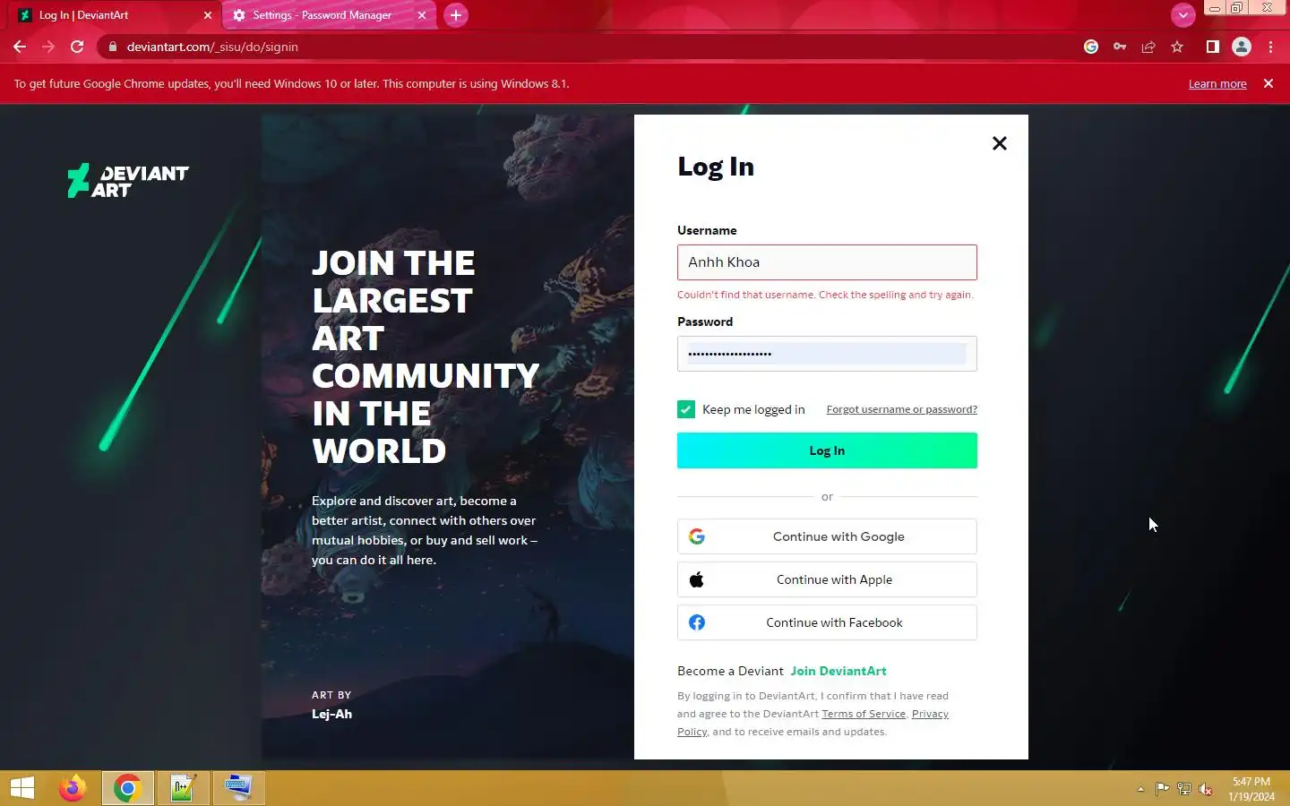Image resolution: width=1290 pixels, height=806 pixels.
Task: Open the Join DeviantArt link
Action: pyautogui.click(x=838, y=671)
